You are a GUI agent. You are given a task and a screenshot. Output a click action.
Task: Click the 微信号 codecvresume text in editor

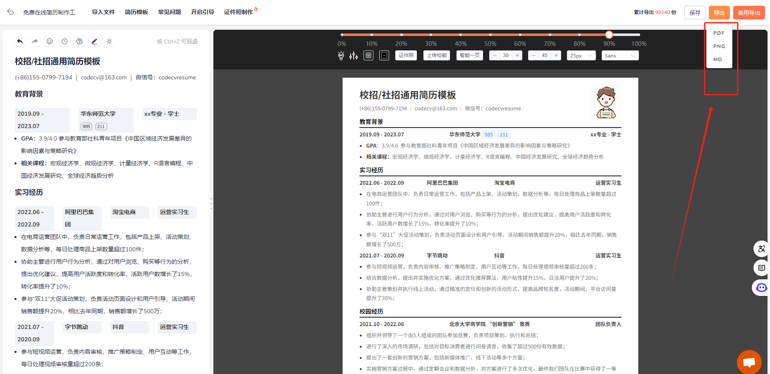click(x=166, y=77)
